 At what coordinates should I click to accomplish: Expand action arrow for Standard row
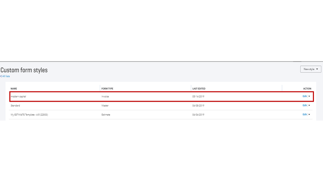pos(309,106)
